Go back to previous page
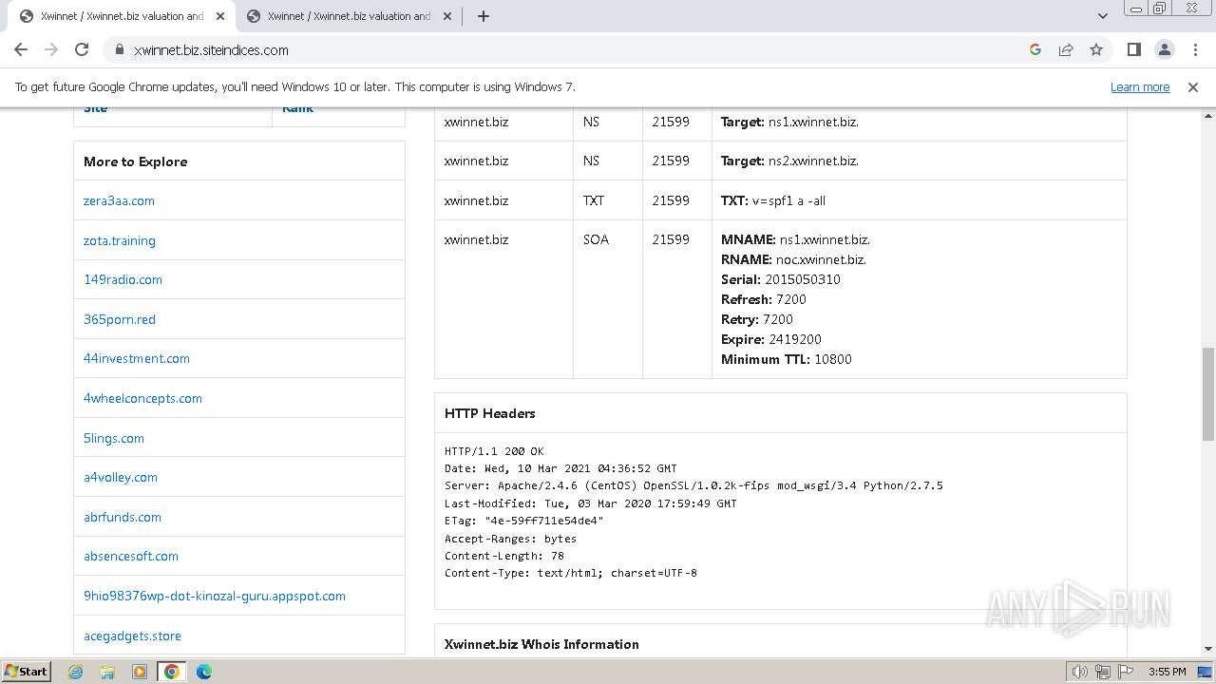 tap(21, 49)
